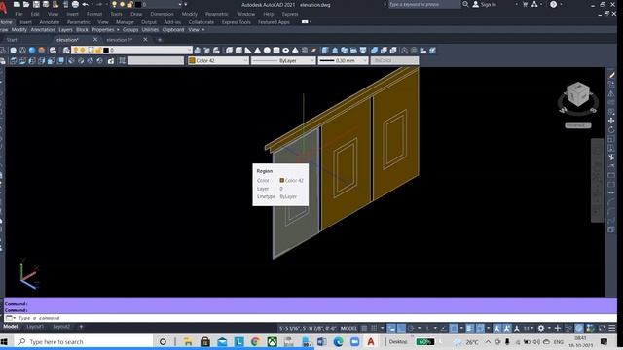The height and width of the screenshot is (350, 623).
Task: Select the Box solid modeling tool
Action: coord(238,51)
